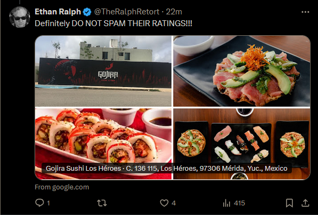Click the blue verified checkmark badge

pyautogui.click(x=87, y=12)
